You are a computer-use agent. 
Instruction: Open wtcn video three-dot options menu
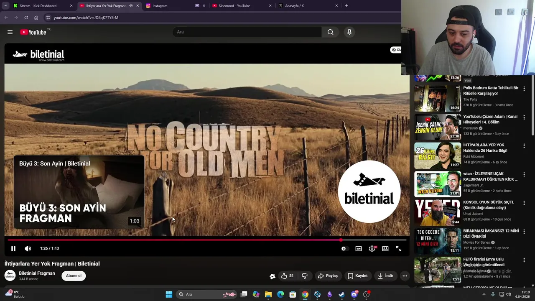pyautogui.click(x=524, y=174)
